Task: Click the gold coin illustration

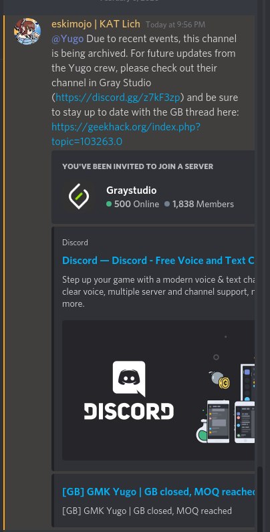Action: pos(224,383)
